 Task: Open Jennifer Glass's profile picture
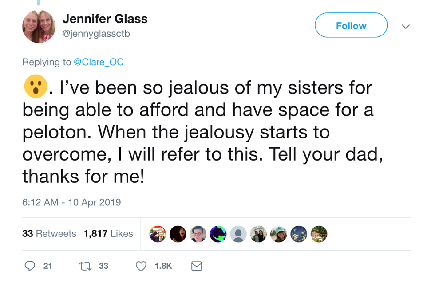click(39, 27)
